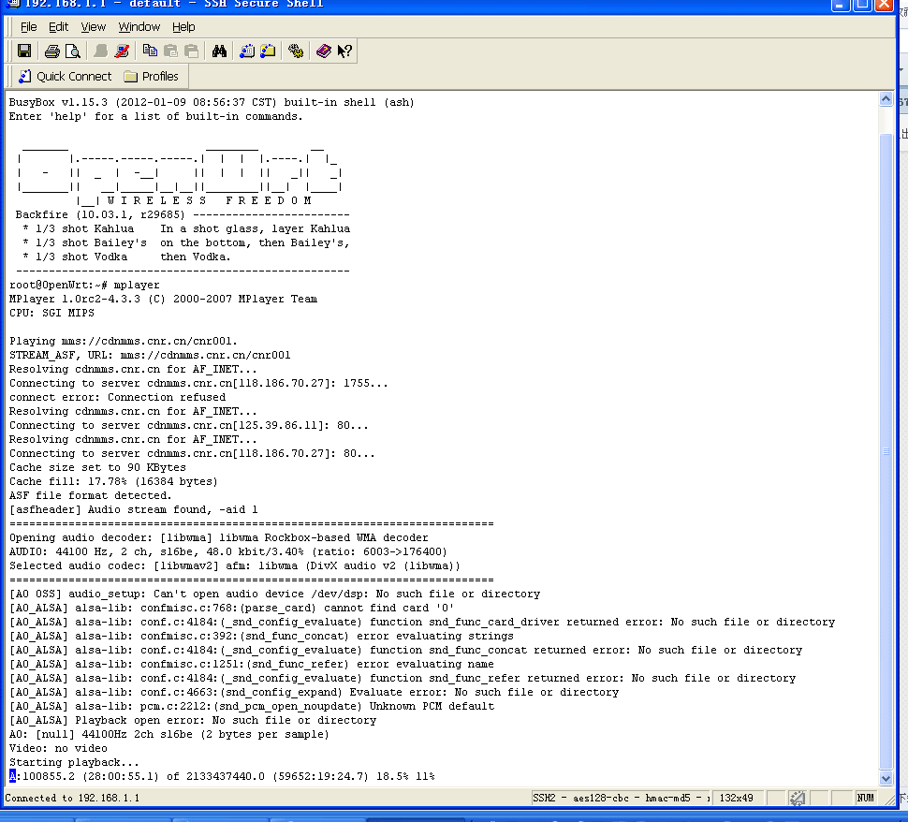Click the highlighted cursor at playback status line

click(13, 776)
